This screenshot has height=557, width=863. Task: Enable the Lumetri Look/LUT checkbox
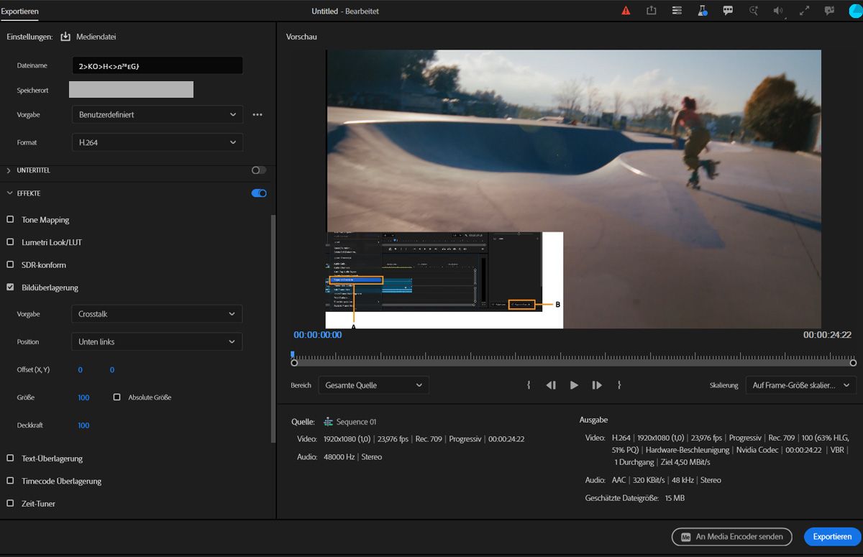(10, 242)
